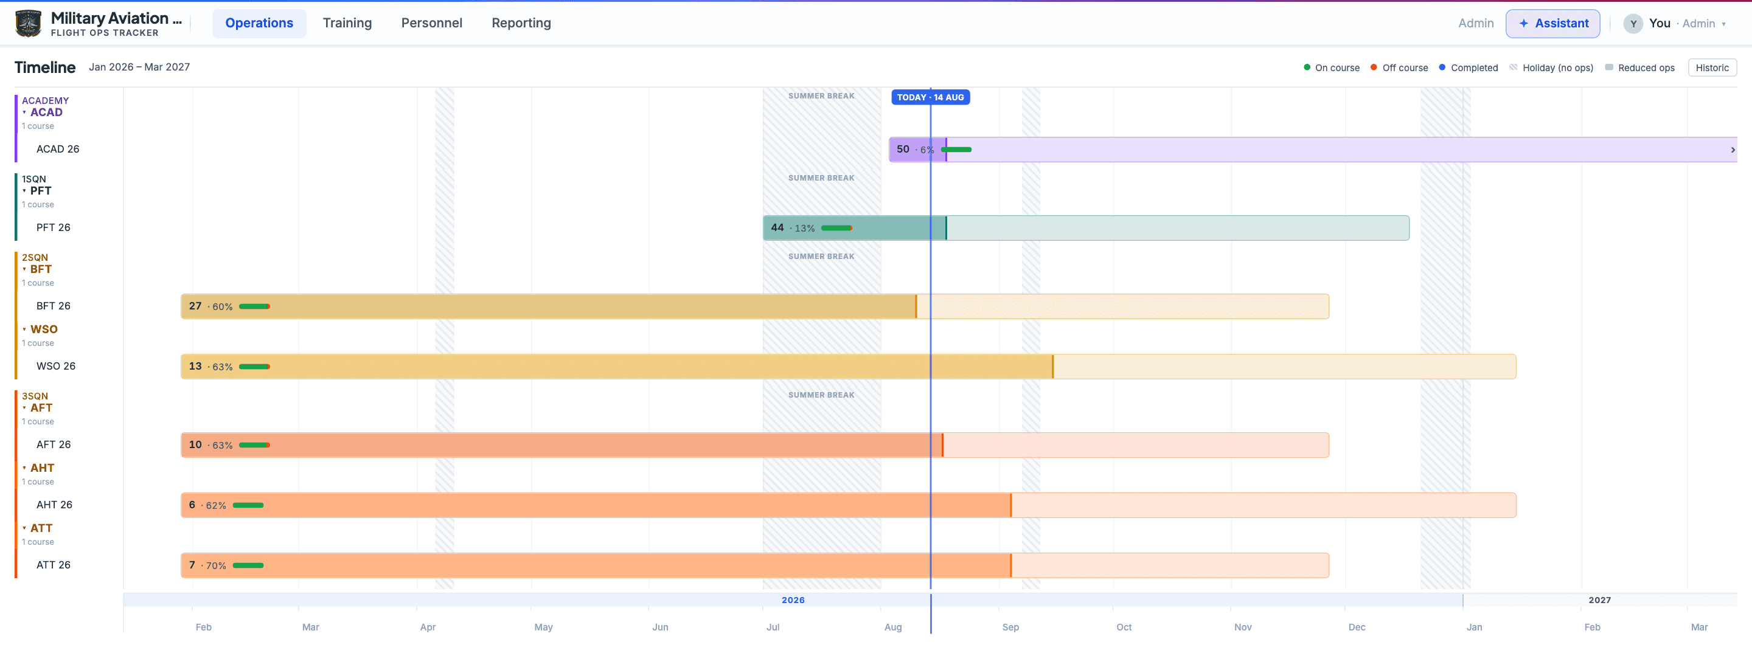
Task: Click the WSO 26 progress bar showing 63%
Action: [848, 366]
